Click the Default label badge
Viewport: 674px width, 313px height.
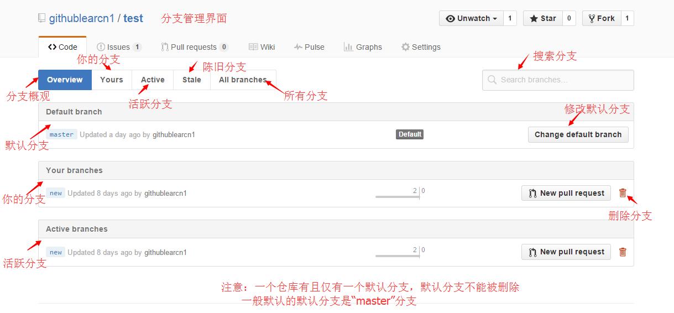[x=410, y=134]
